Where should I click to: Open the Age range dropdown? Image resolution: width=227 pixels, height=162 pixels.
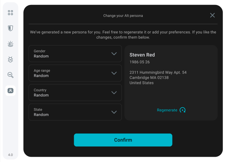click(75, 73)
